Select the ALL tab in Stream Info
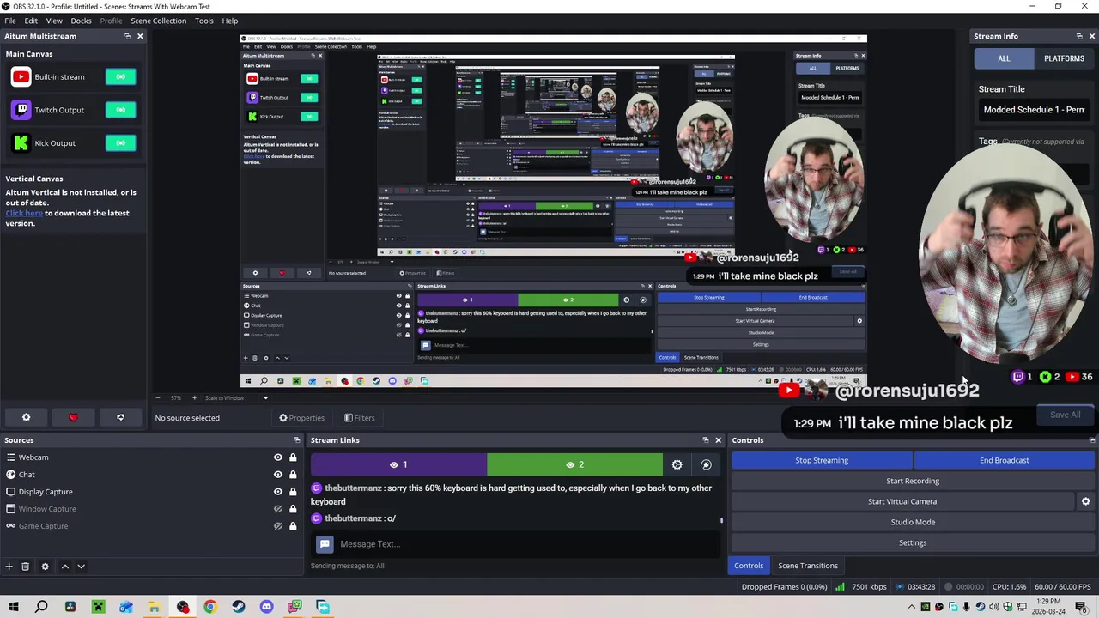 pos(1004,58)
